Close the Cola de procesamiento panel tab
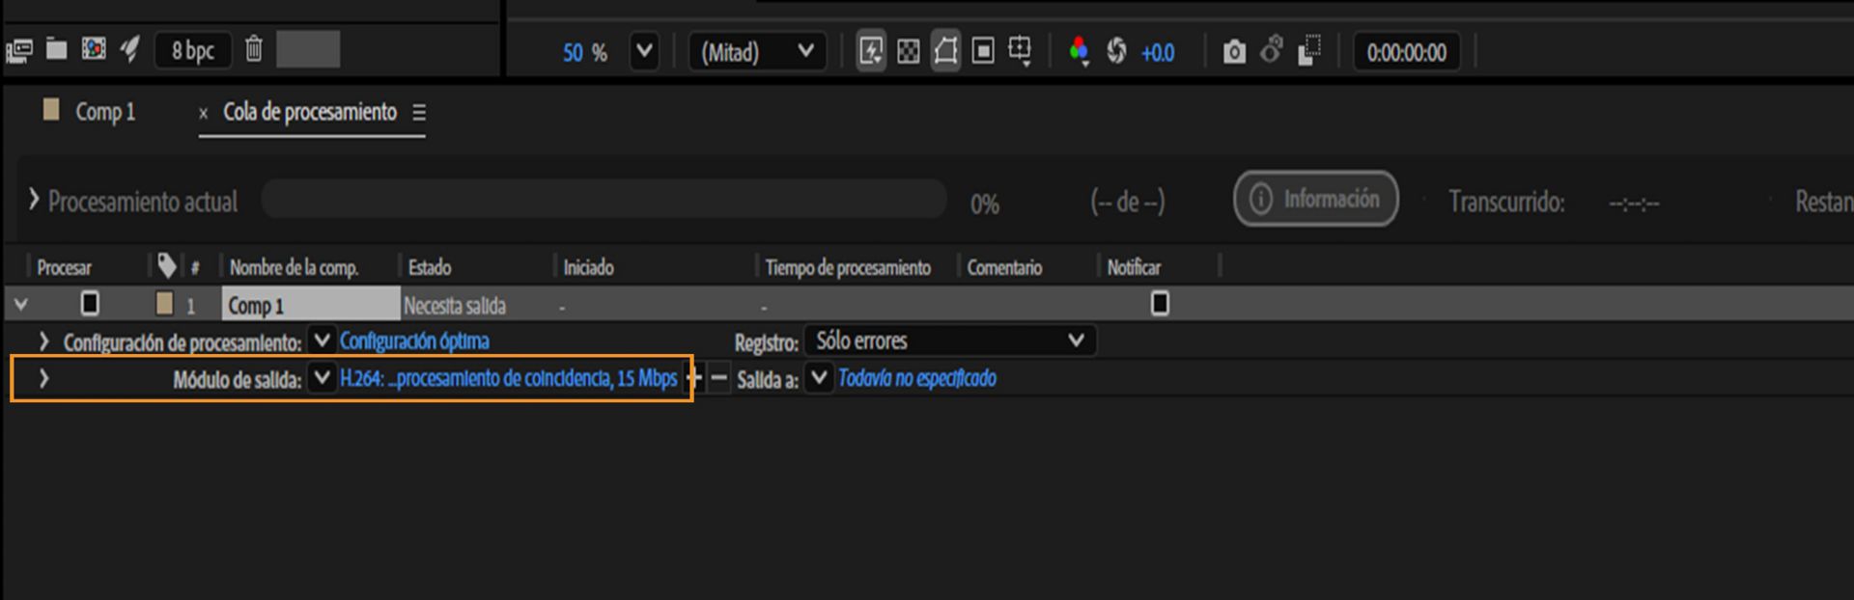 (204, 114)
